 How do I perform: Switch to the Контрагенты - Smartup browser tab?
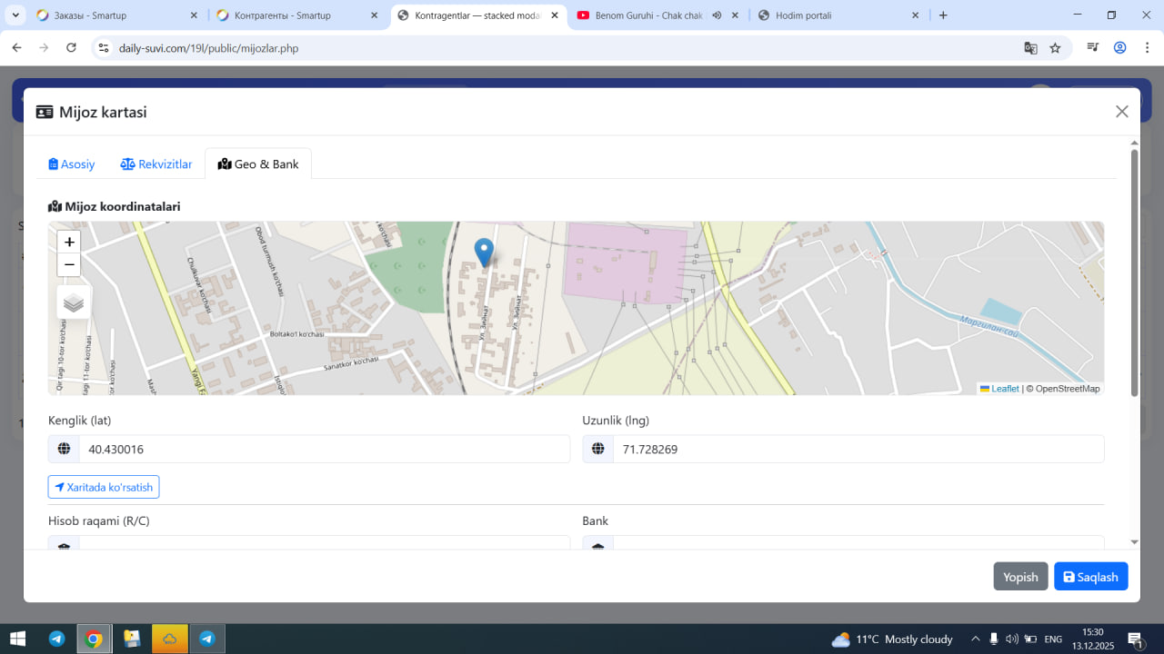298,15
